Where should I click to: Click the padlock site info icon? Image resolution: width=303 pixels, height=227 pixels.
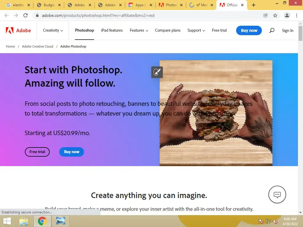pos(37,15)
